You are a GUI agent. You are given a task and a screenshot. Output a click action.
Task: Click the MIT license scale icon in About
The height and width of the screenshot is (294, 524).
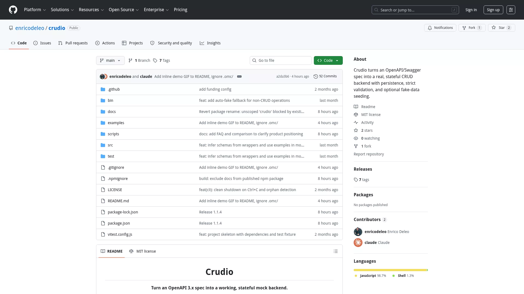356,115
